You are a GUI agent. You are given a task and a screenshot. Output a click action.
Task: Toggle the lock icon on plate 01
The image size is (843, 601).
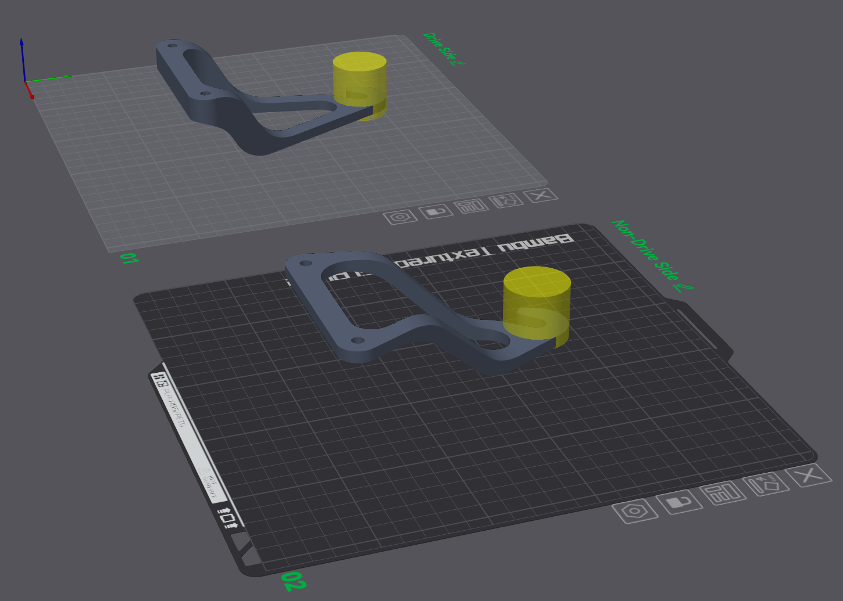(x=435, y=211)
